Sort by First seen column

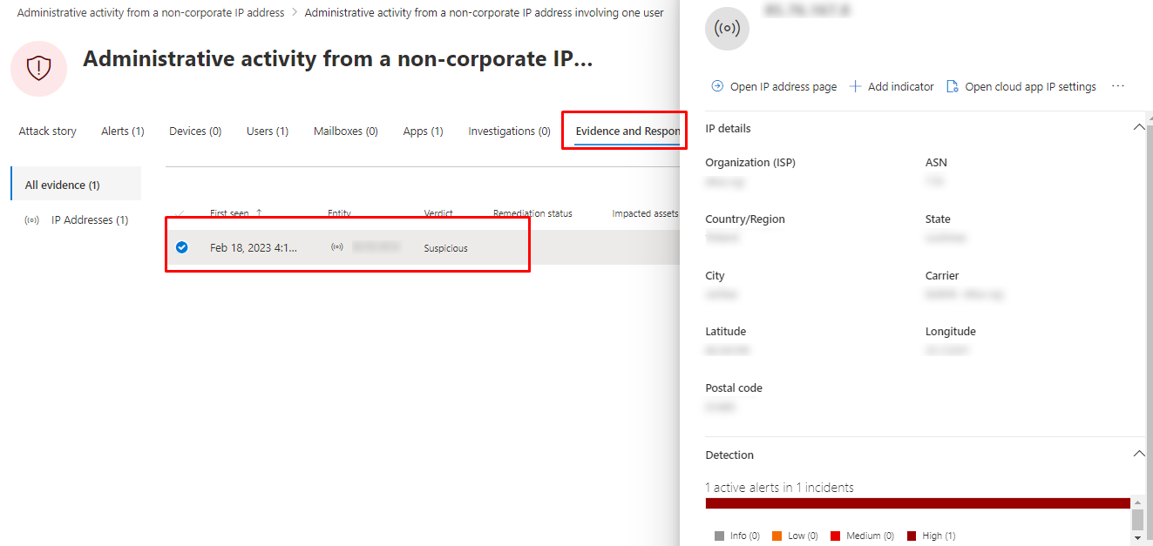(x=229, y=213)
